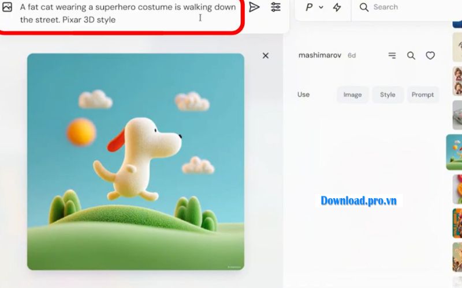Image resolution: width=462 pixels, height=288 pixels.
Task: Click the search icon beside the heart
Action: pyautogui.click(x=411, y=56)
